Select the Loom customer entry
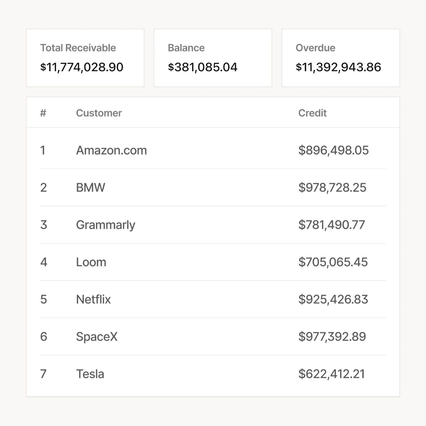The height and width of the screenshot is (426, 426). [91, 262]
